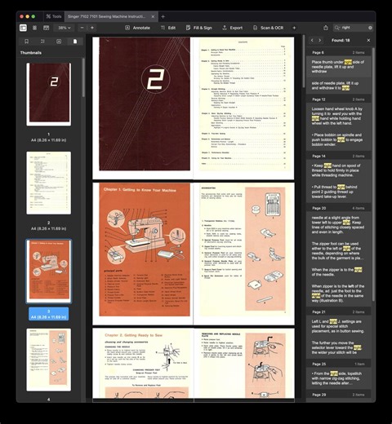Image resolution: width=392 pixels, height=424 pixels.
Task: Click the 'Page 14' results header
Action: pyautogui.click(x=339, y=156)
